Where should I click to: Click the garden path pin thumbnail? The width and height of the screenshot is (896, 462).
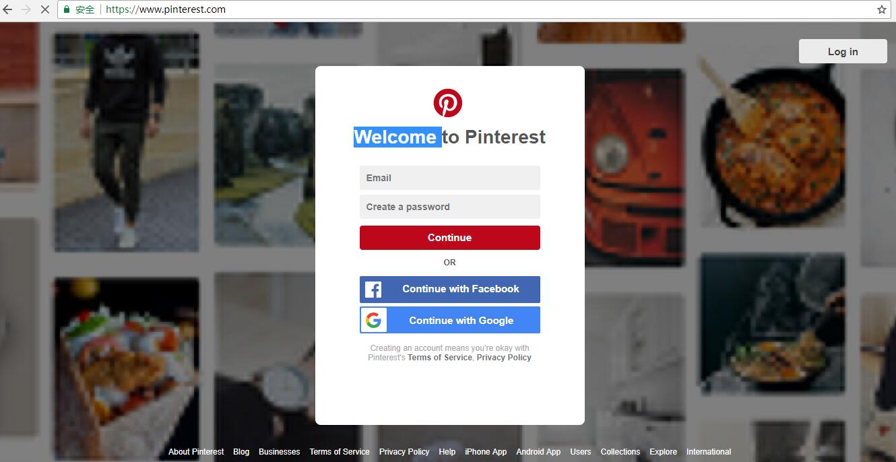[x=265, y=155]
